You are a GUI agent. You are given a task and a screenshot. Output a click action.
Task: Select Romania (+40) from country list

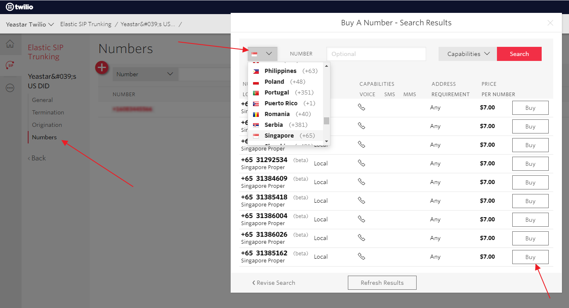285,114
